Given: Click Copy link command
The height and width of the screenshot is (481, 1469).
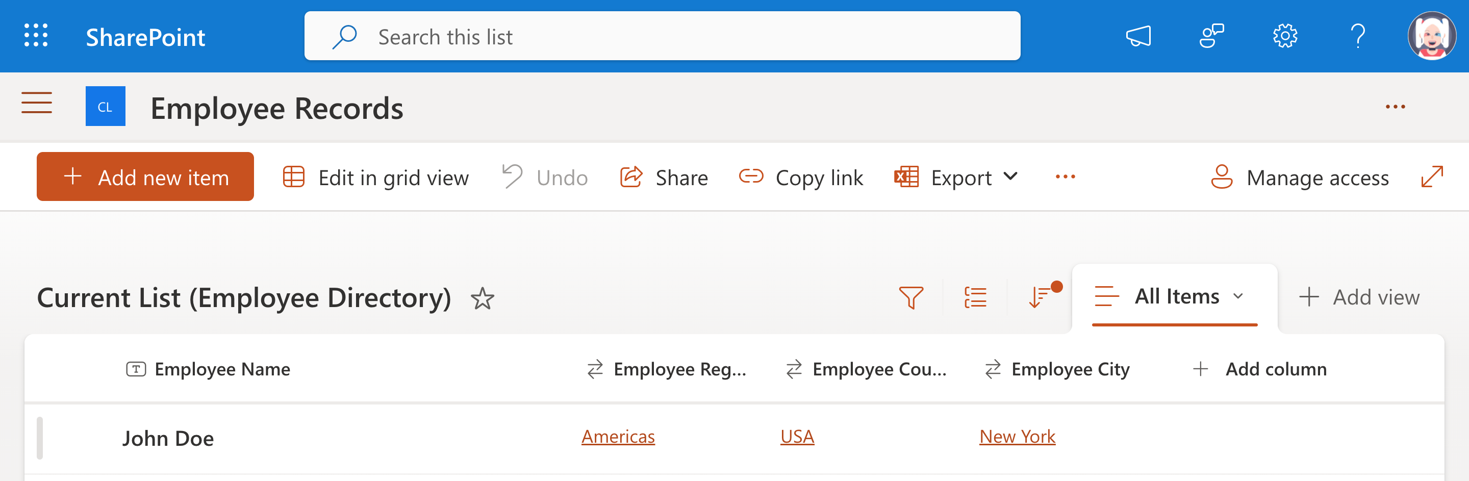Looking at the screenshot, I should click(x=801, y=178).
